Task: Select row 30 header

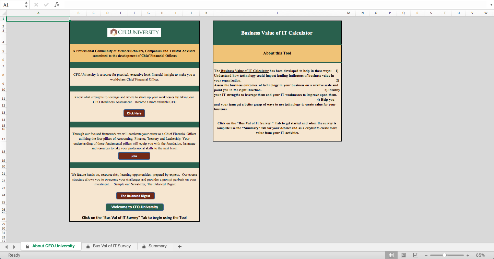Action: (3, 228)
